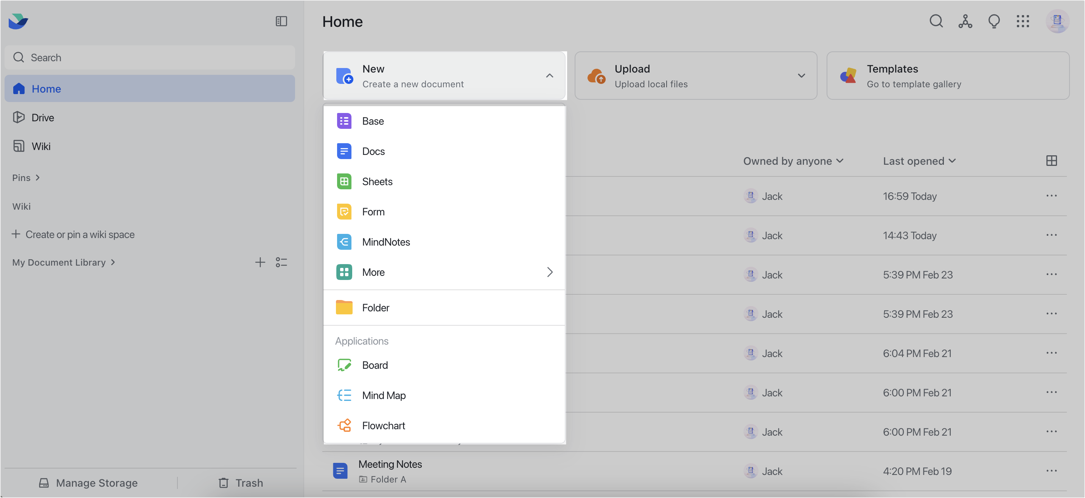Viewport: 1085px width, 498px height.
Task: Open the org structure network icon
Action: point(965,21)
